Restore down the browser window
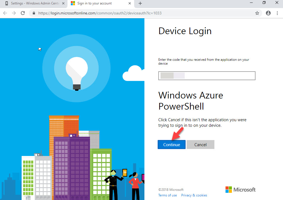 (264, 3)
